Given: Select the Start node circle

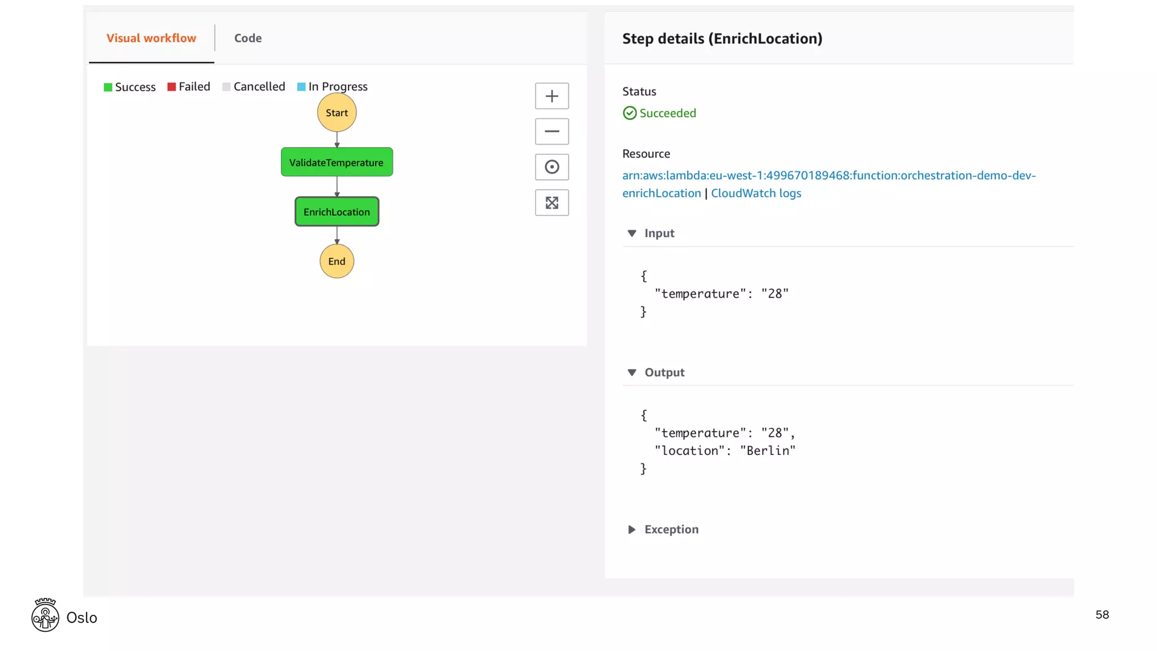Looking at the screenshot, I should [x=337, y=112].
